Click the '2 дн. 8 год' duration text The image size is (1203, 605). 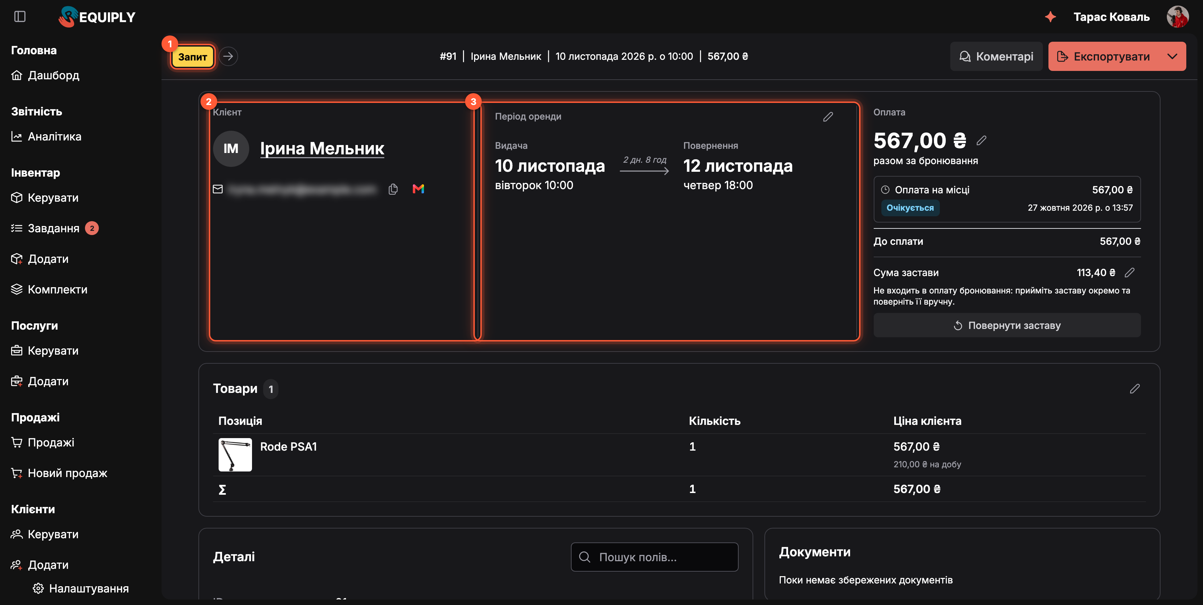pos(644,160)
